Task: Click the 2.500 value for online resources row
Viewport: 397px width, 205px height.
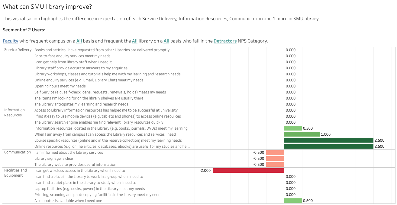Action: 379,147
